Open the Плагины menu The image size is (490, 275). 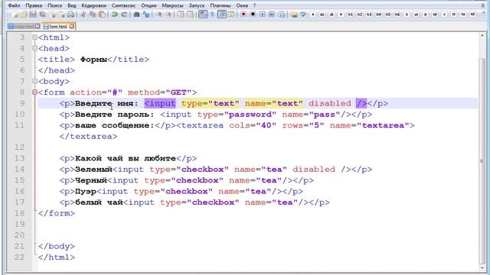coord(220,5)
